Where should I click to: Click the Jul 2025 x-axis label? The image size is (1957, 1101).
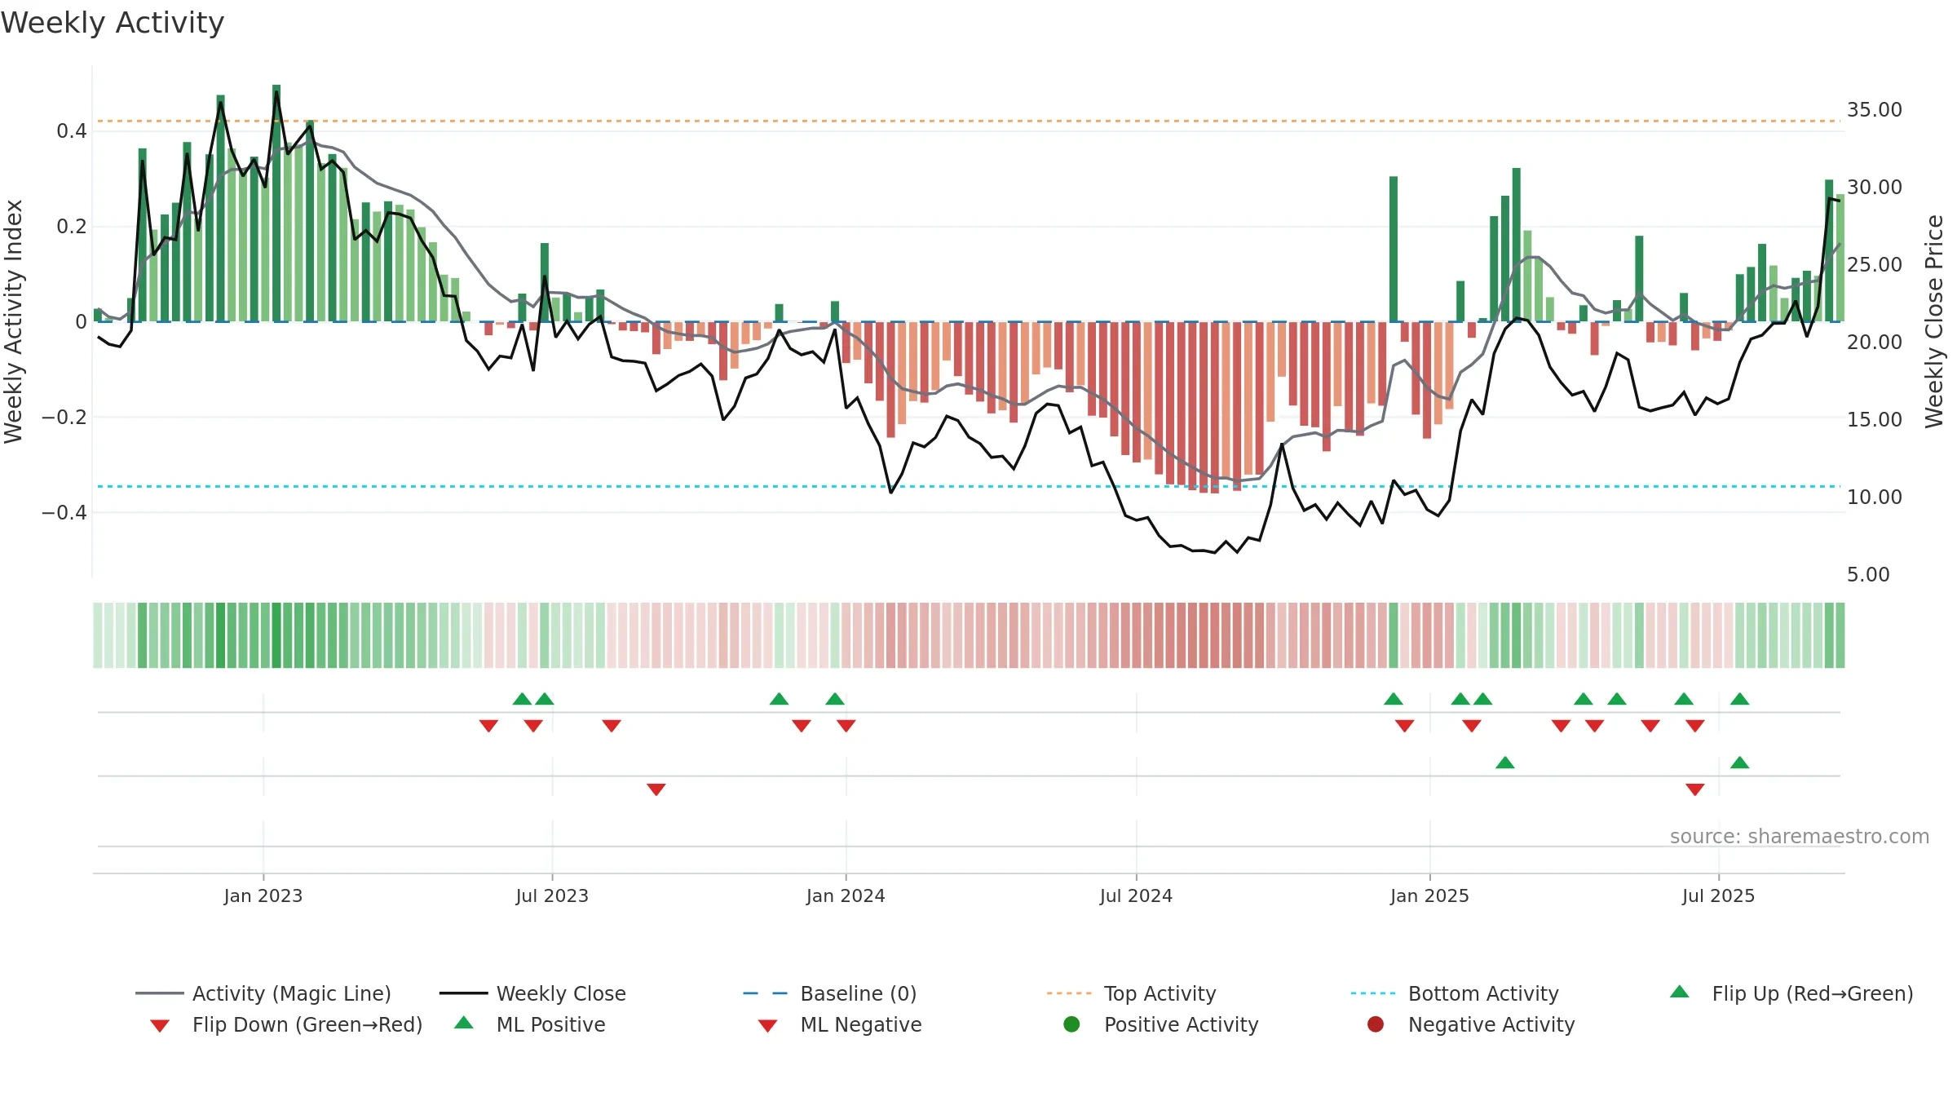point(1718,895)
